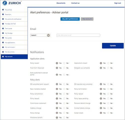
Task: Click the Zurich logo icon
Action: [x=5, y=3]
